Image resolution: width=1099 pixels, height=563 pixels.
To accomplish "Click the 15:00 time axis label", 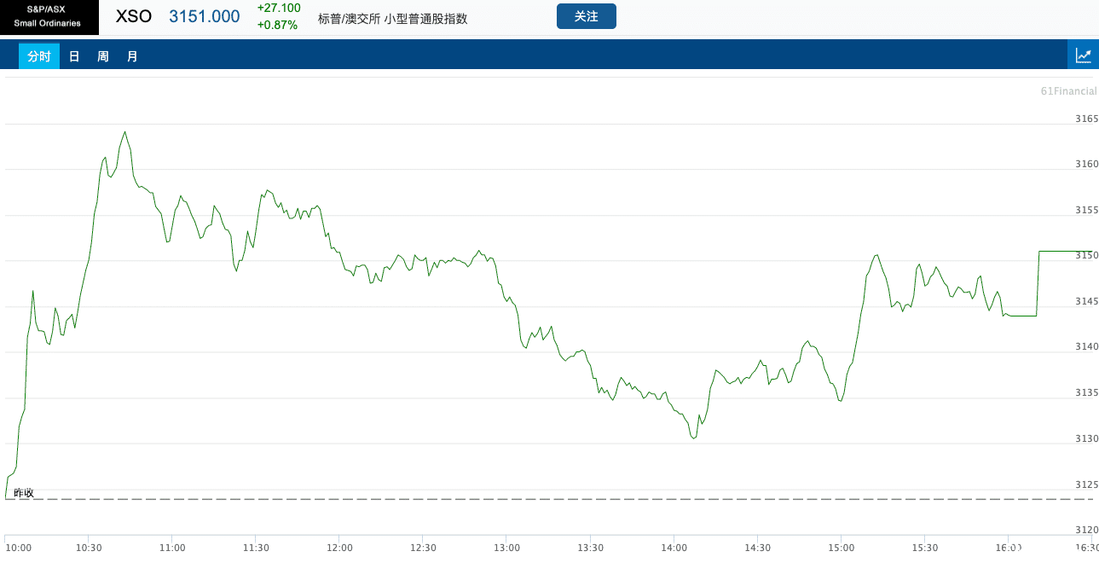I will click(x=841, y=548).
